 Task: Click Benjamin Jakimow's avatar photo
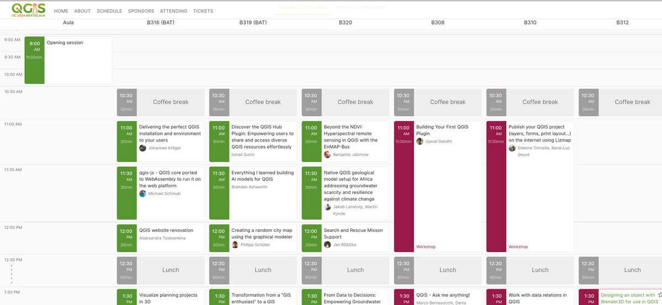pyautogui.click(x=328, y=155)
